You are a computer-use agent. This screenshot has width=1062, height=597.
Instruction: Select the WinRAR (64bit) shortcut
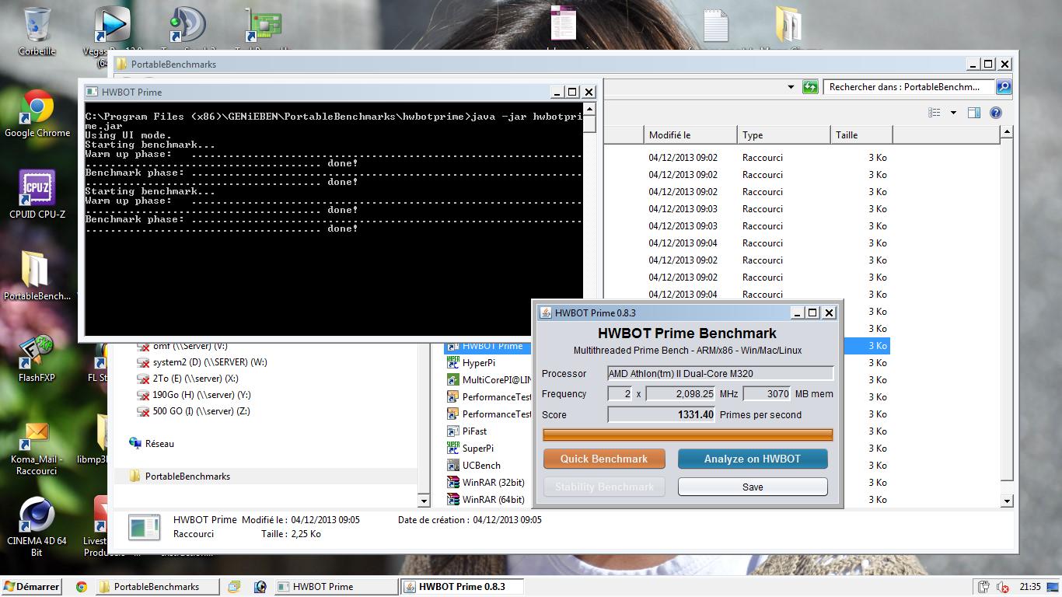point(486,500)
